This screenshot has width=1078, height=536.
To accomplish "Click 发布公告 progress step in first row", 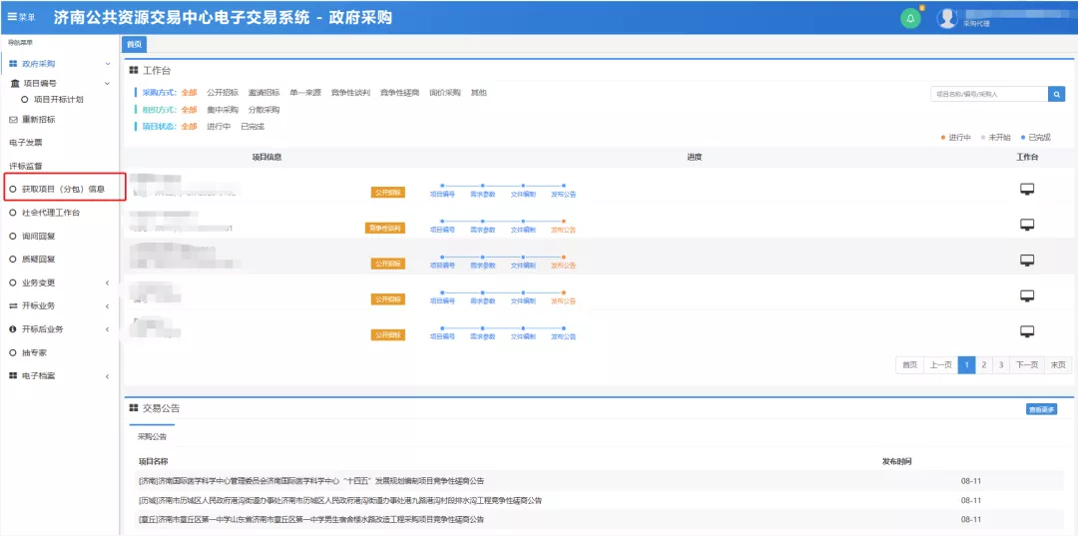I will pos(563,194).
